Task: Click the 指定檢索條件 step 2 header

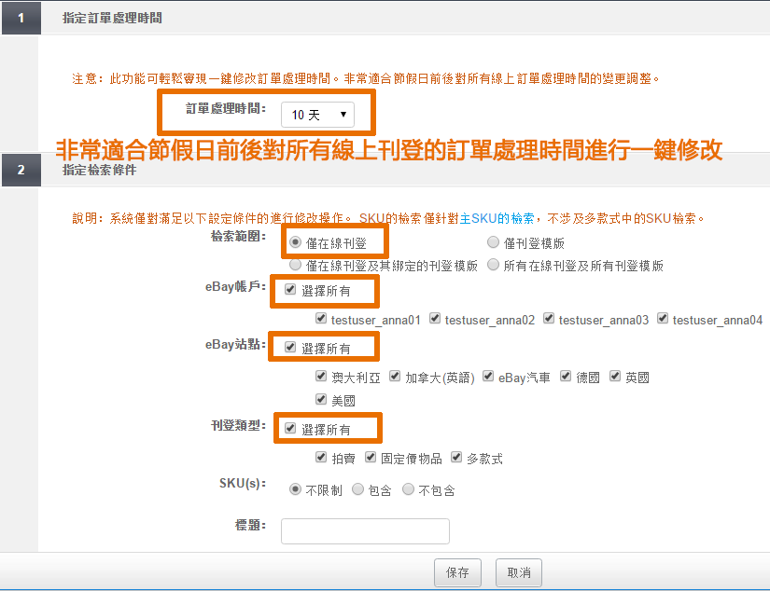Action: pyautogui.click(x=99, y=171)
